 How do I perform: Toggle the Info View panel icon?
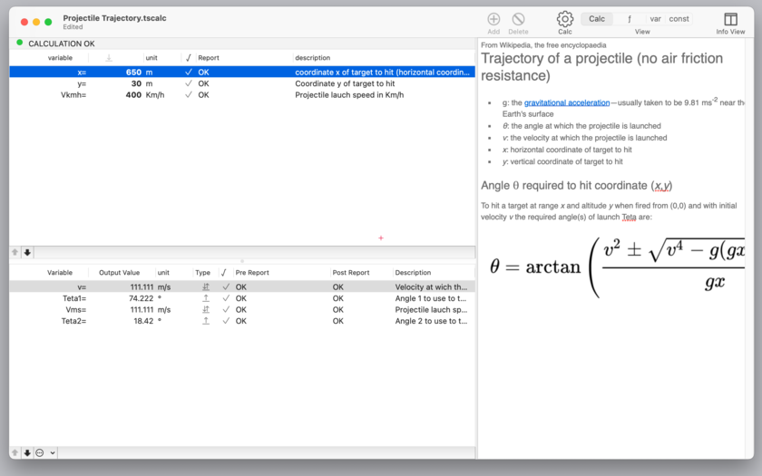[x=730, y=19]
